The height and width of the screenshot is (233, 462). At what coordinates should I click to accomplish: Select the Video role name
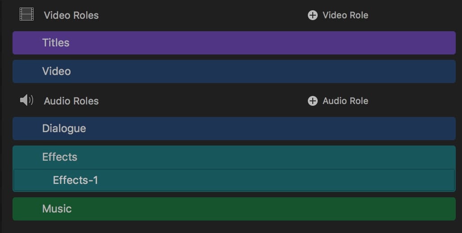[56, 71]
